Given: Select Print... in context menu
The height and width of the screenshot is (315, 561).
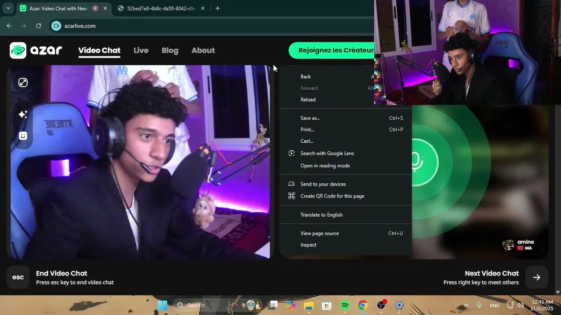Looking at the screenshot, I should click(x=345, y=129).
